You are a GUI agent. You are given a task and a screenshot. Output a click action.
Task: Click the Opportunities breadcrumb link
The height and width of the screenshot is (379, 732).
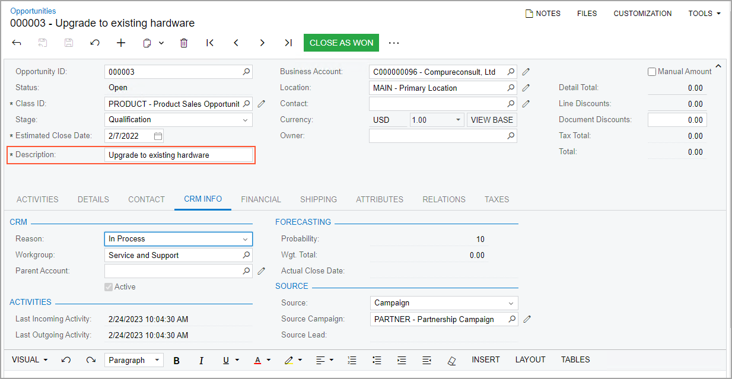point(33,11)
